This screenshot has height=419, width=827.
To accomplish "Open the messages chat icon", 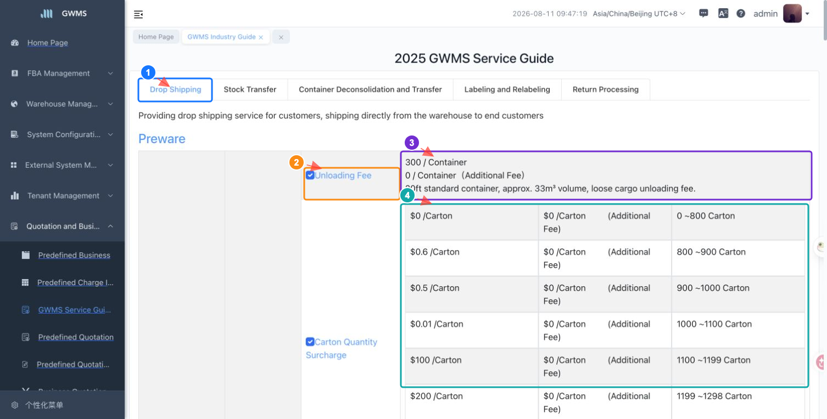I will 703,14.
